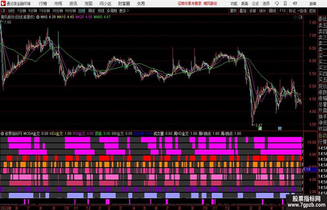Image resolution: width=327 pixels, height=210 pixels.
Task: Click the MA60: 4.67 label
Action: coord(102,17)
